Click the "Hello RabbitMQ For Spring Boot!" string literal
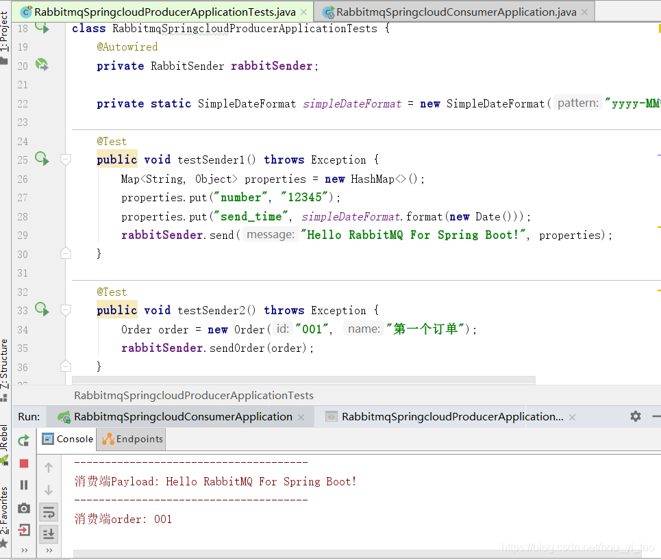 414,235
